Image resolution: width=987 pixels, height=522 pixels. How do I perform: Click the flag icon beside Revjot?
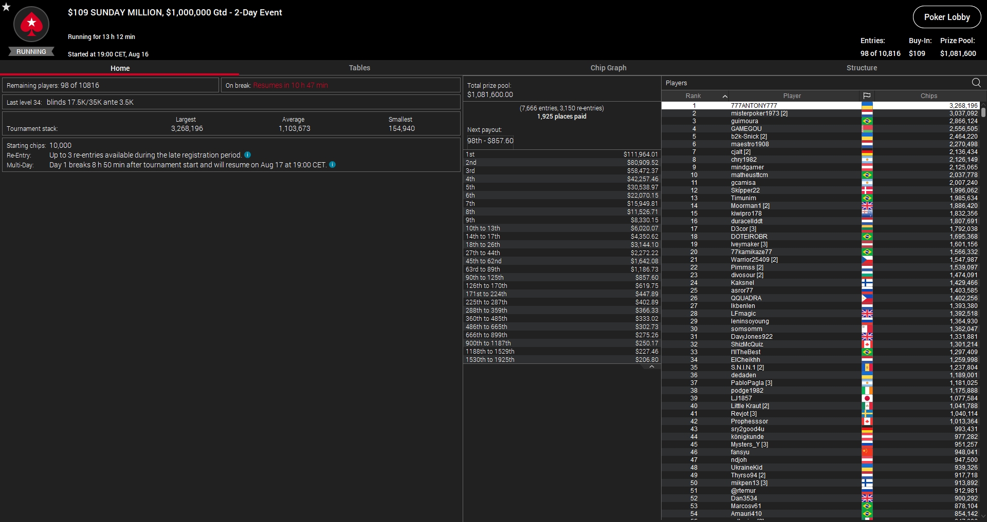[x=867, y=414]
